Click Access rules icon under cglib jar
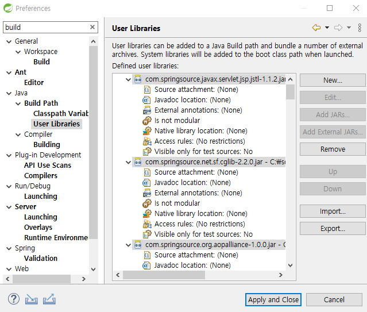This screenshot has width=367, height=312. point(147,224)
